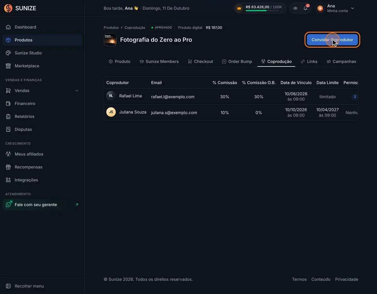The height and width of the screenshot is (294, 377).
Task: Toggle balance visibility eye icon
Action: point(295,8)
